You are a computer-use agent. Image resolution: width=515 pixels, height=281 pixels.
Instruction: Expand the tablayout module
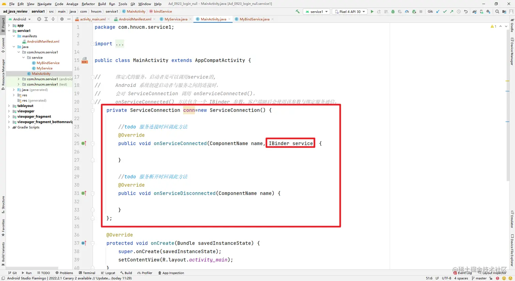(x=9, y=106)
